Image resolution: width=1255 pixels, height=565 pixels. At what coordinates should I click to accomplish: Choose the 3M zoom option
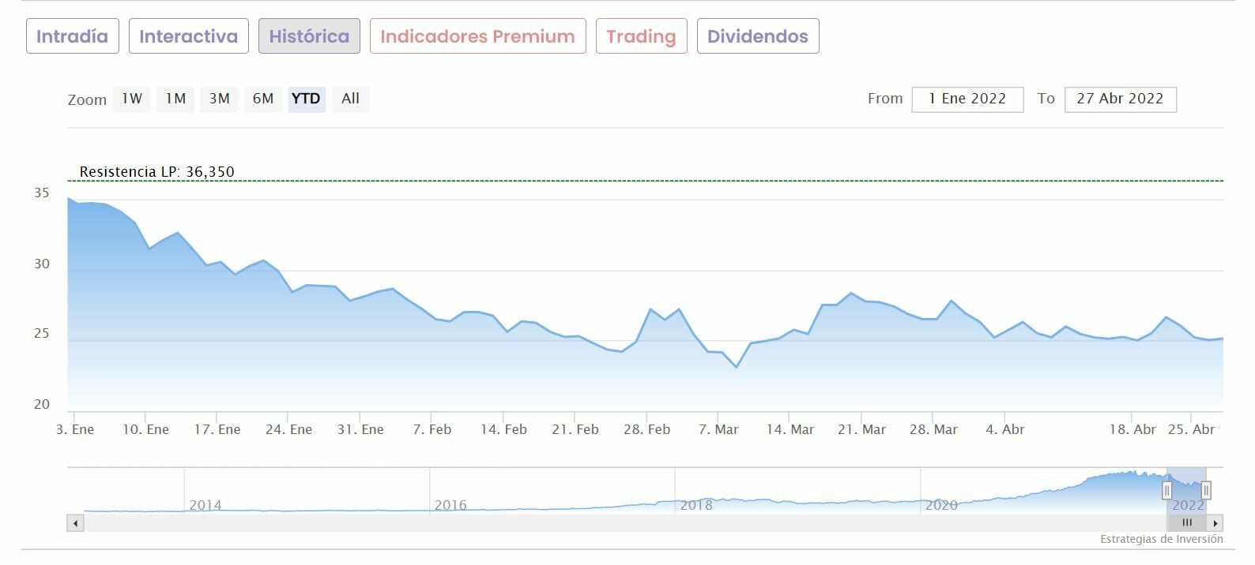click(219, 99)
